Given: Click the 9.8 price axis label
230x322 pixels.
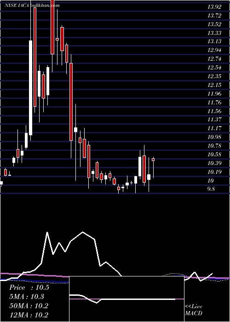Looking at the screenshot, I should tap(211, 190).
